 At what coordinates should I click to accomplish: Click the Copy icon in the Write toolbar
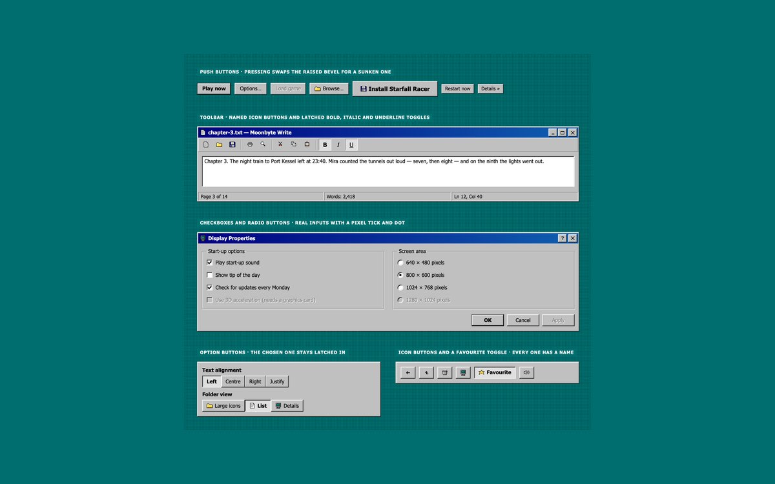click(x=293, y=145)
